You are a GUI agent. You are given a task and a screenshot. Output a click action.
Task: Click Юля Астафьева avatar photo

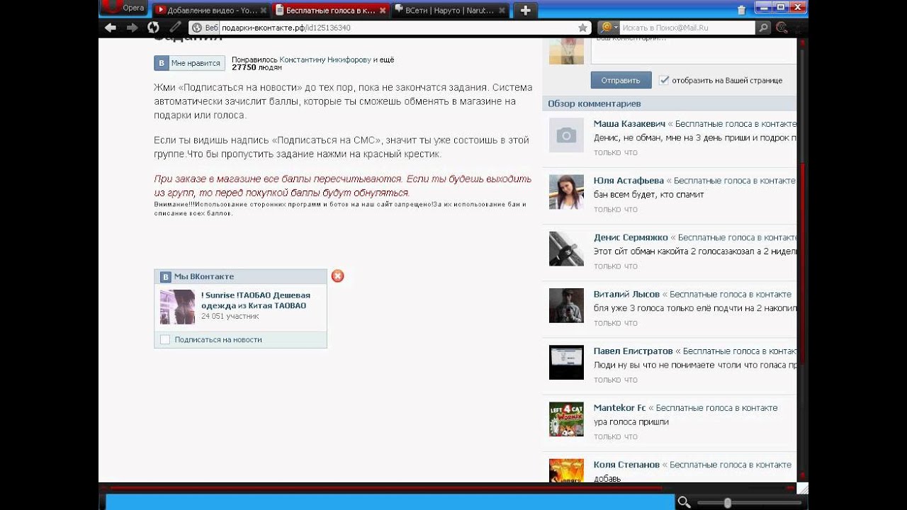point(566,192)
